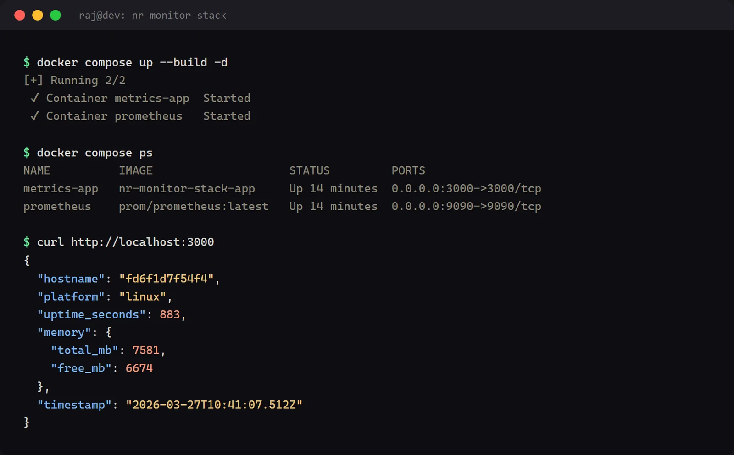Screen dimensions: 734x455
Task: Click the platform value "linux"
Action: pos(142,296)
